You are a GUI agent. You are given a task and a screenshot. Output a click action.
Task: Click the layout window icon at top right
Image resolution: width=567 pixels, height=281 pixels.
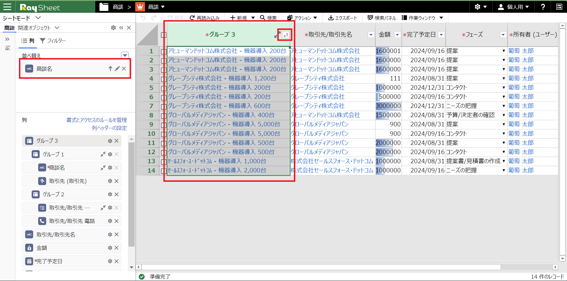pyautogui.click(x=559, y=7)
